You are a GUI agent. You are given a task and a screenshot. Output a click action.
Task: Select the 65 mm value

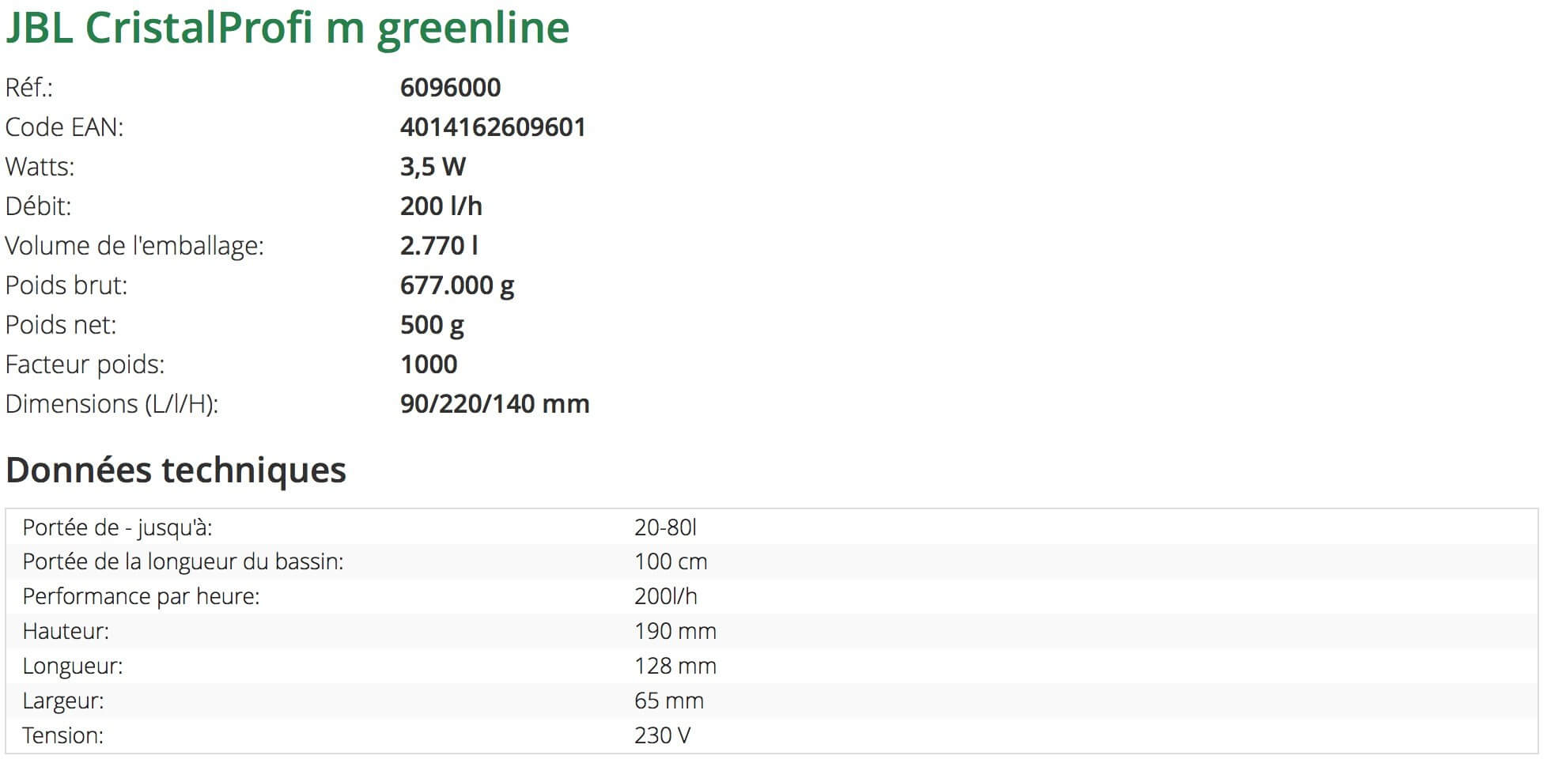point(669,701)
